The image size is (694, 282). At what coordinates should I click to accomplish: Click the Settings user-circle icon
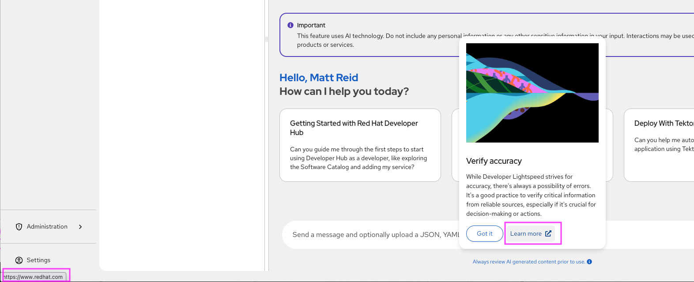point(19,260)
